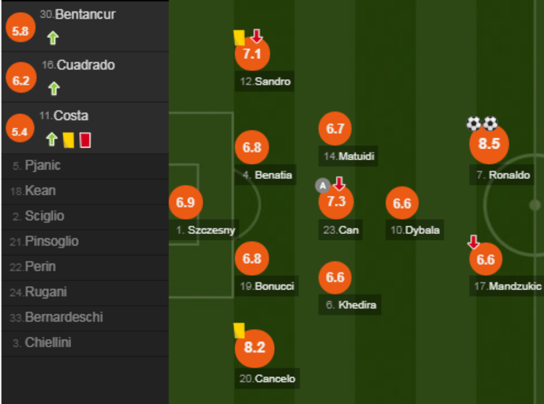Click Costa's red card icon
The height and width of the screenshot is (404, 544).
(85, 139)
